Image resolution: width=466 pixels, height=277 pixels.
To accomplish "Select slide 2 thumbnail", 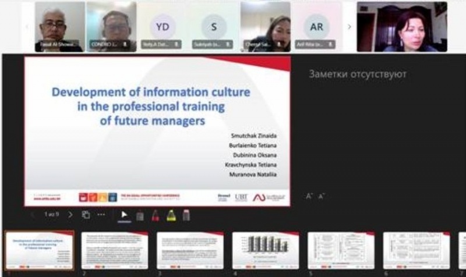I will click(114, 251).
